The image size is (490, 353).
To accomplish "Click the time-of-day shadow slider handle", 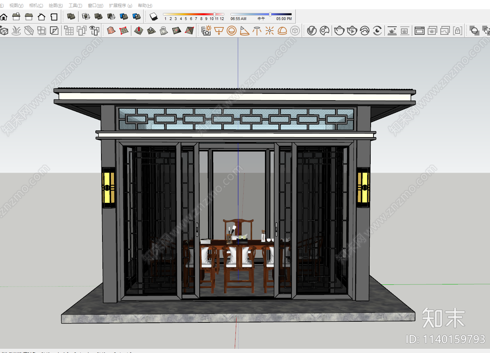I will 270,14.
